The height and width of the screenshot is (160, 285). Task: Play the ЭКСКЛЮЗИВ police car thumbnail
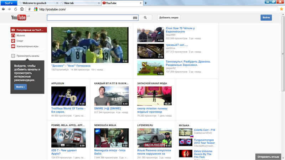(x=154, y=138)
